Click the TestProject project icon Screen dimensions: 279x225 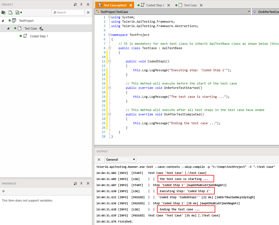tap(14, 20)
